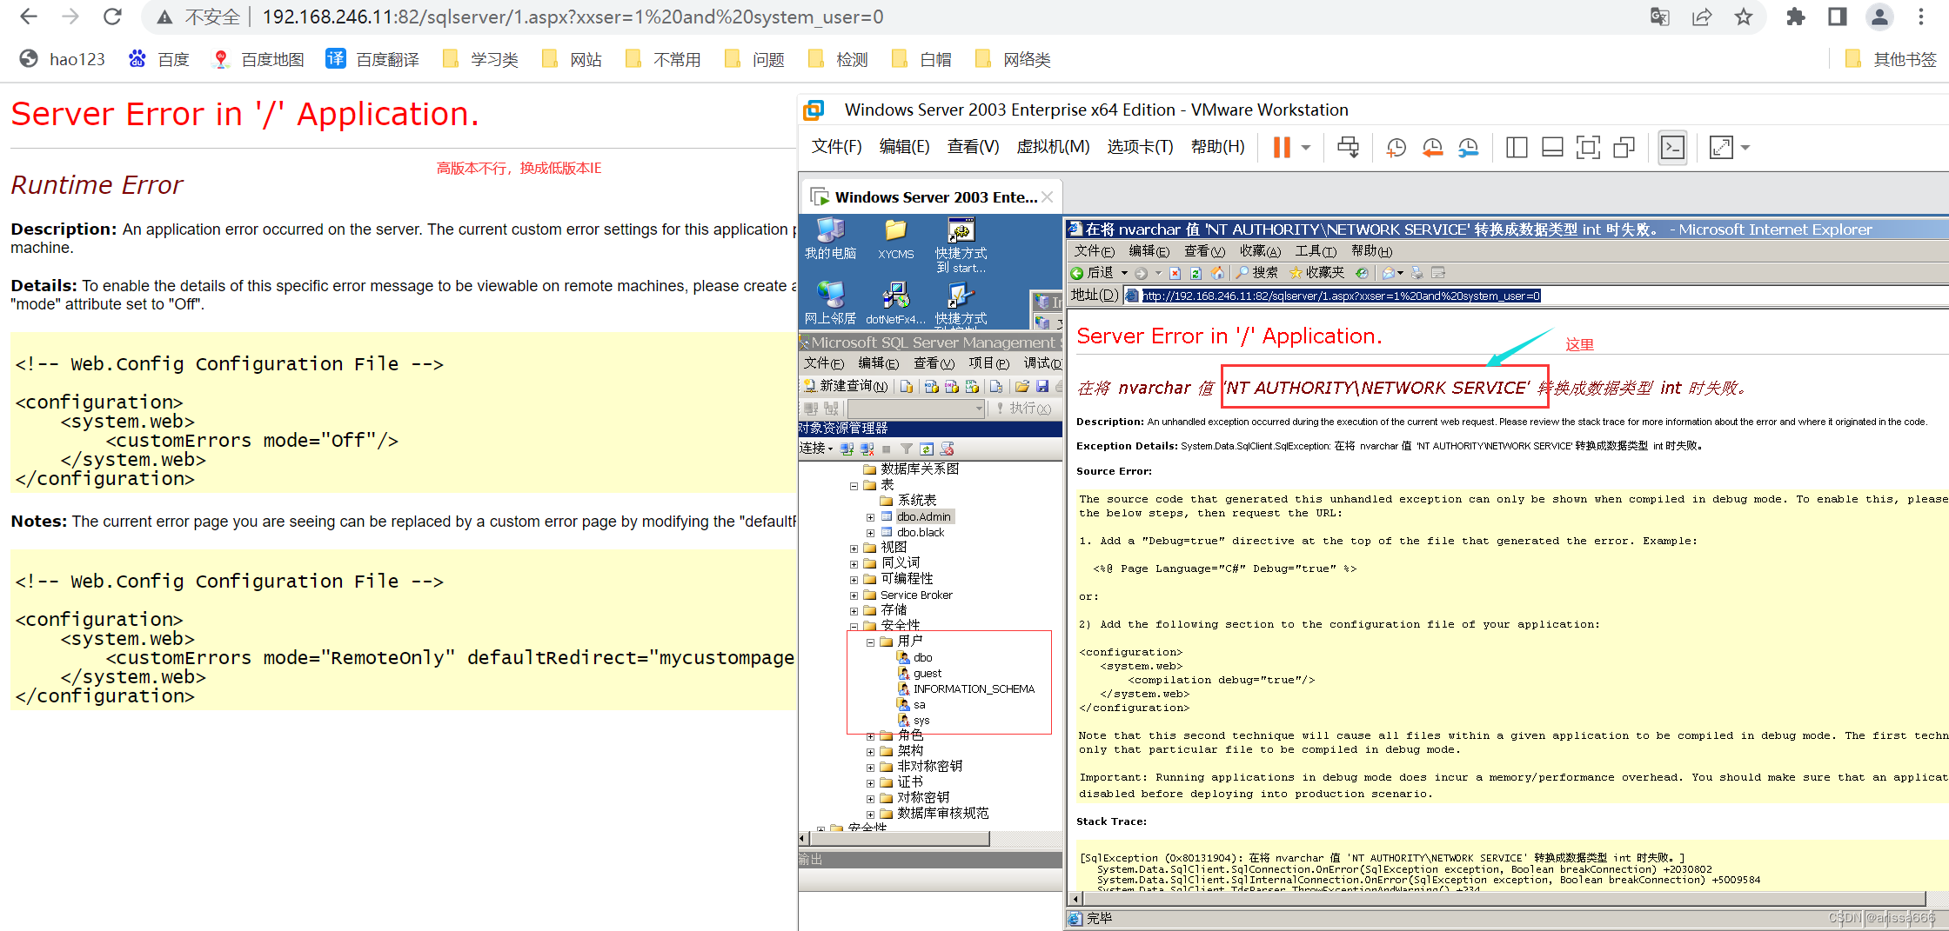The image size is (1949, 931).
Task: Toggle the VMware console thumbnail bar
Action: 1552,148
